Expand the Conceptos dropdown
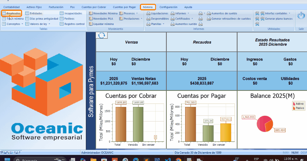This screenshot has height=161, width=307. point(14,24)
